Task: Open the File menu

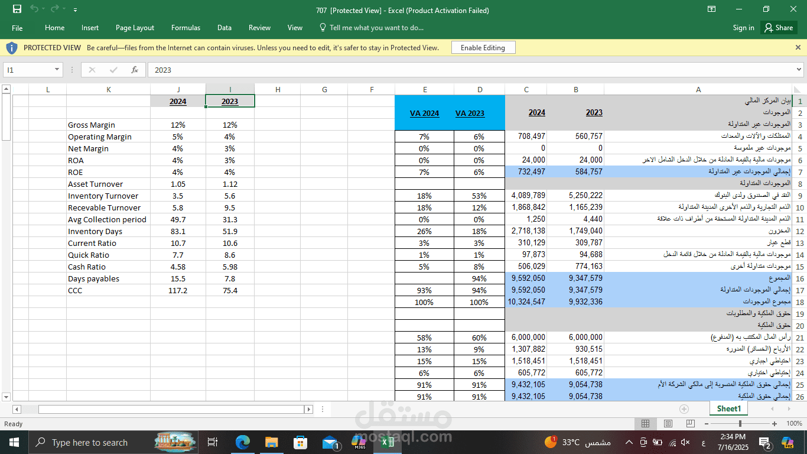Action: point(17,28)
